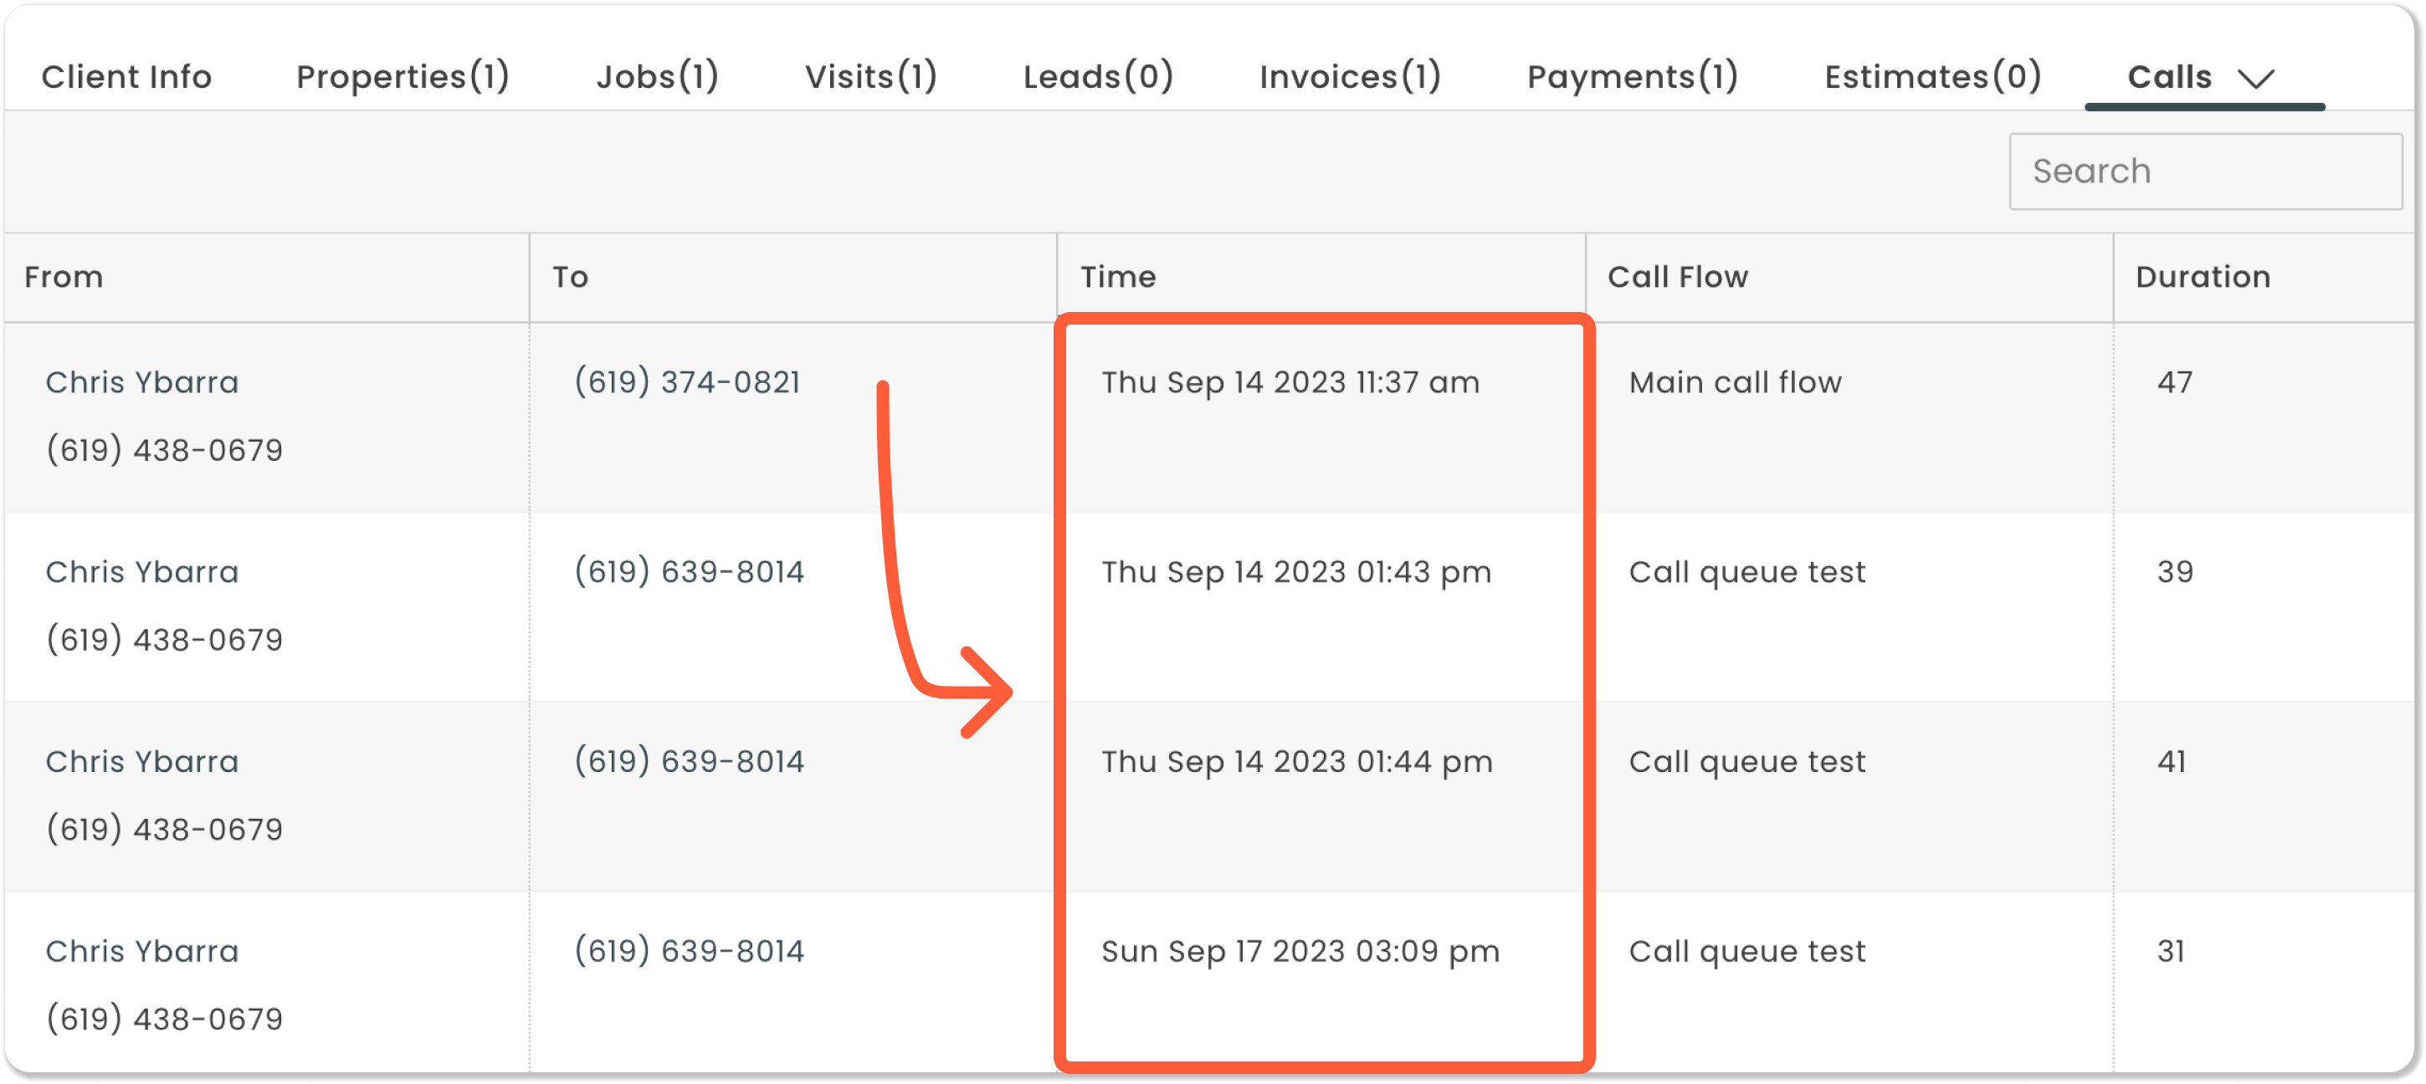Click the (619) 374-0821 phone number
The image size is (2426, 1084).
(688, 383)
